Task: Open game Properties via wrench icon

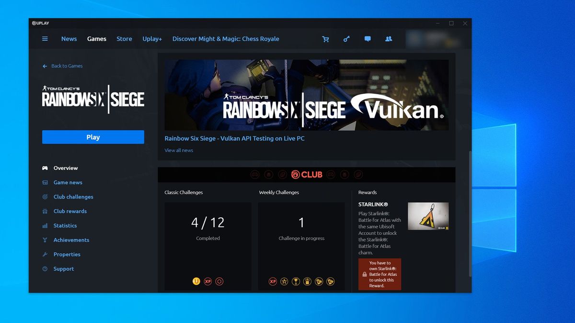Action: tap(45, 254)
